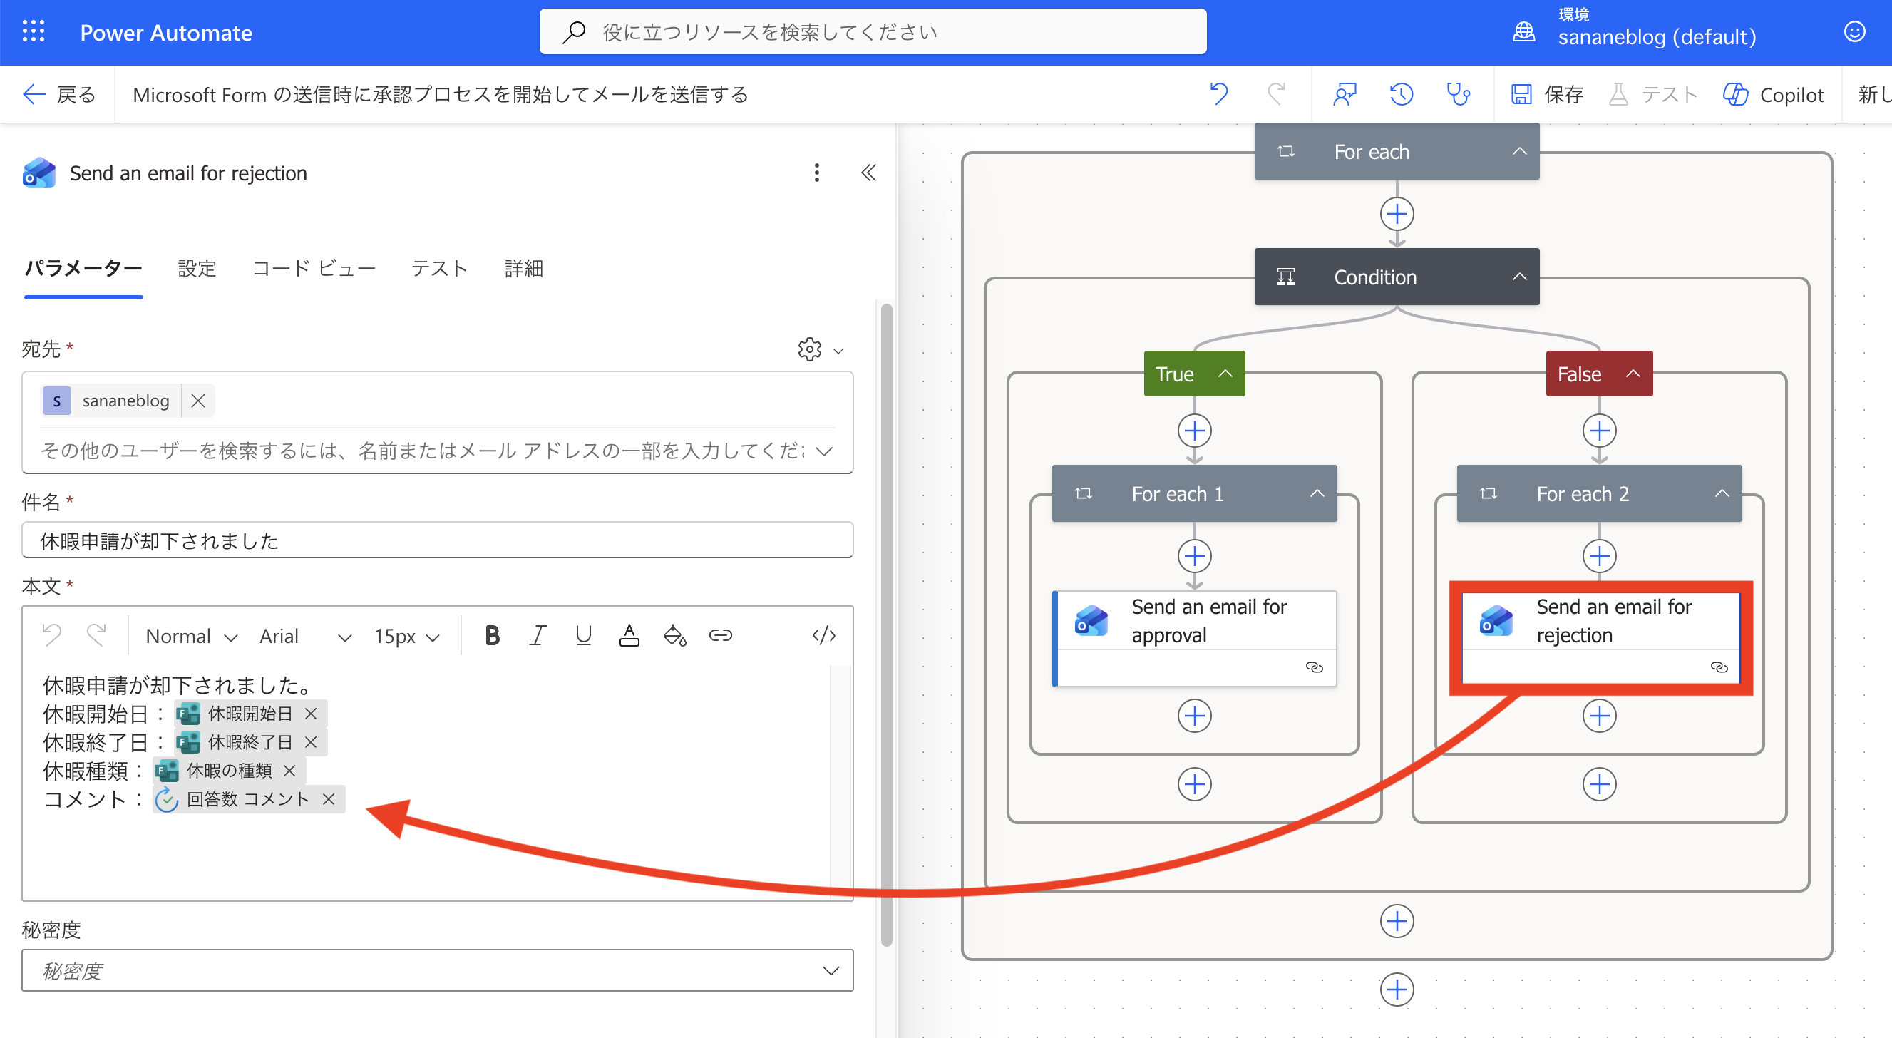
Task: Open the テスト tab in panel
Action: (439, 269)
